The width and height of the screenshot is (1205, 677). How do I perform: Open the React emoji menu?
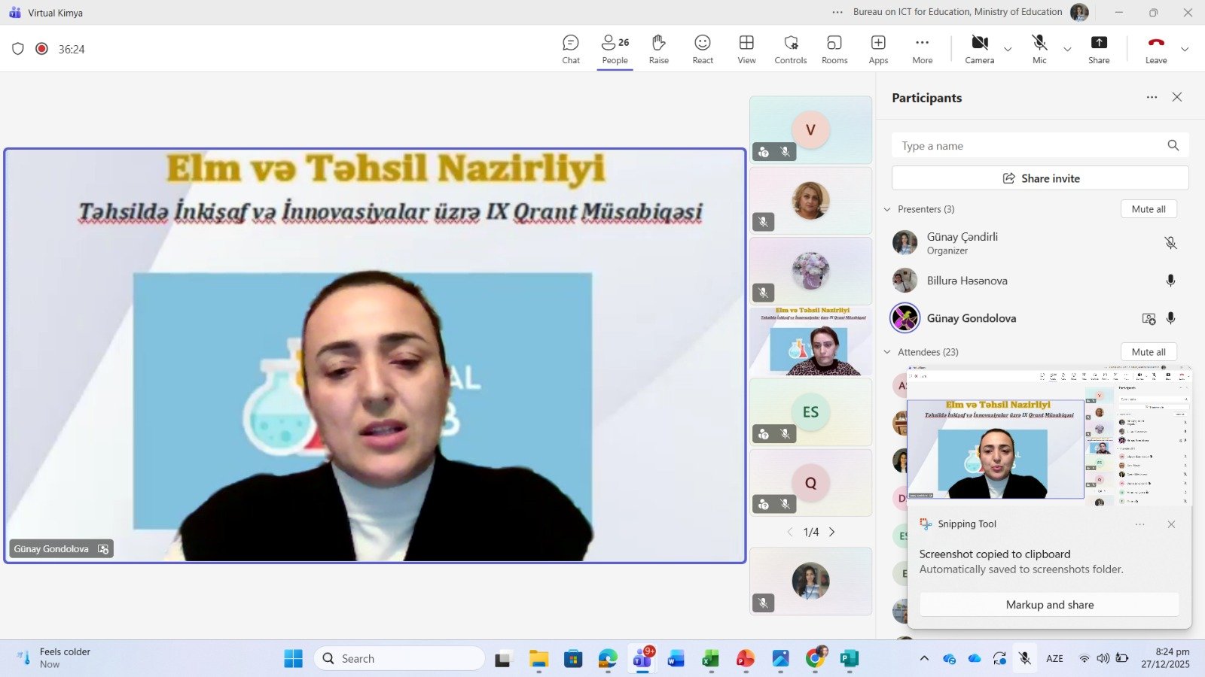[x=702, y=50]
